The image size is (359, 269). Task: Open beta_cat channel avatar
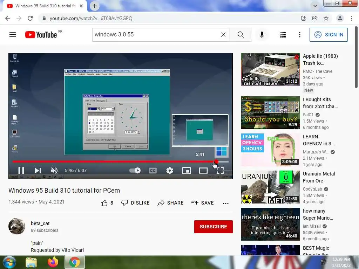(x=17, y=226)
